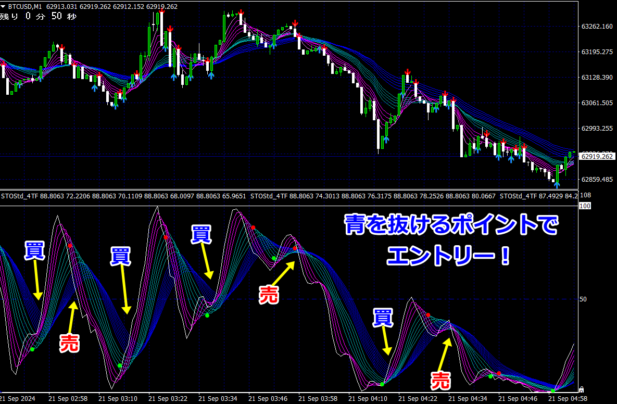Click time axis label 21 Sep 04:10

(x=368, y=398)
